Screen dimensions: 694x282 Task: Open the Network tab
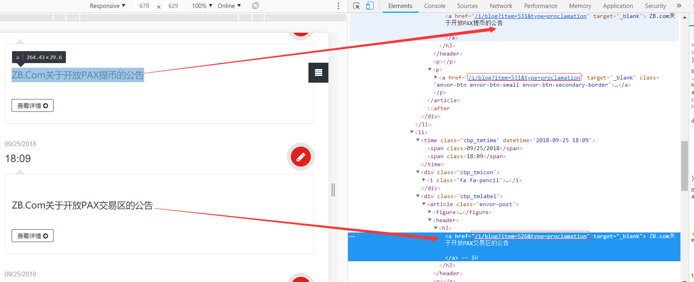click(501, 6)
